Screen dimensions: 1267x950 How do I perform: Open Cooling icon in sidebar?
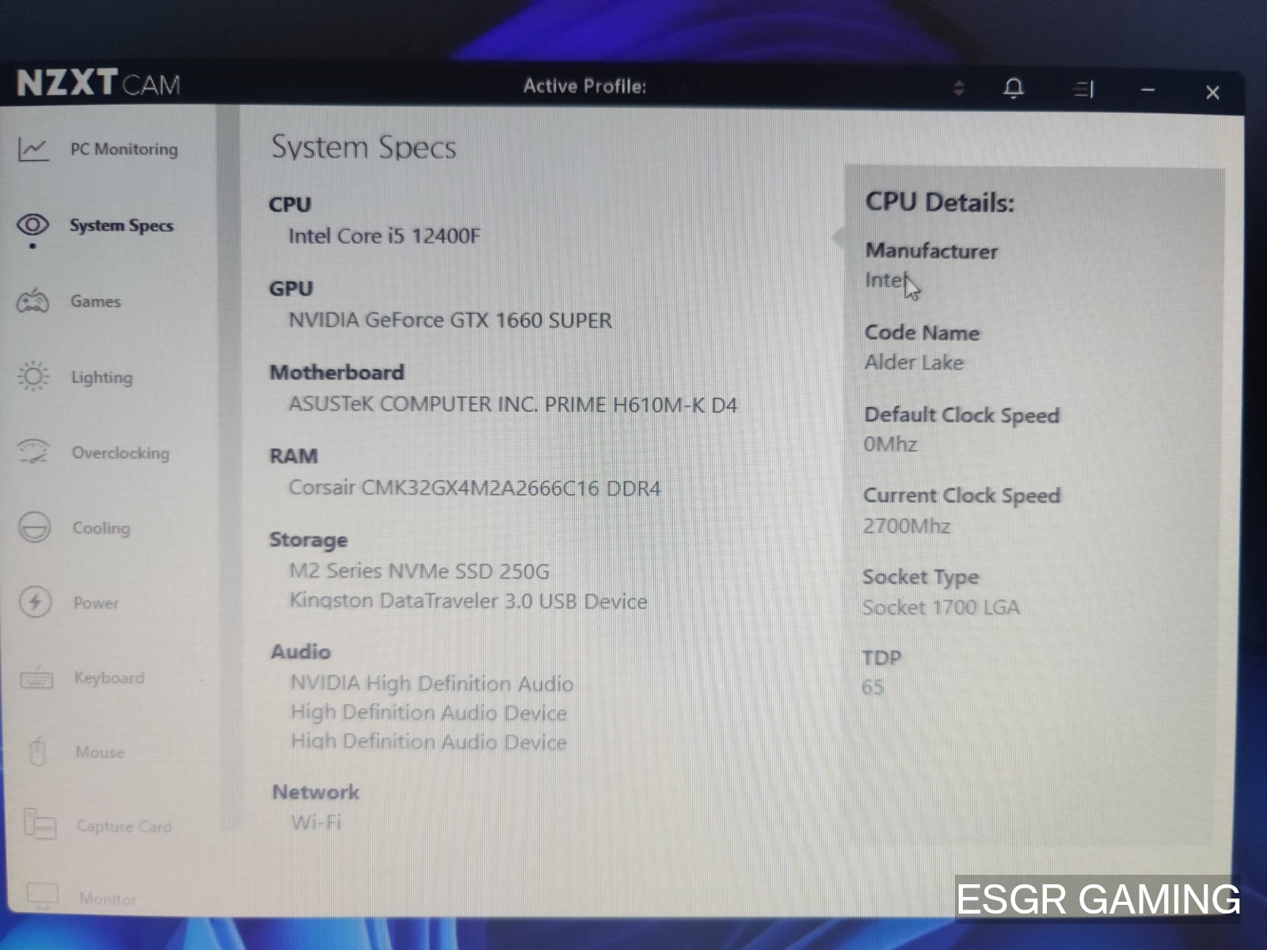[x=34, y=527]
